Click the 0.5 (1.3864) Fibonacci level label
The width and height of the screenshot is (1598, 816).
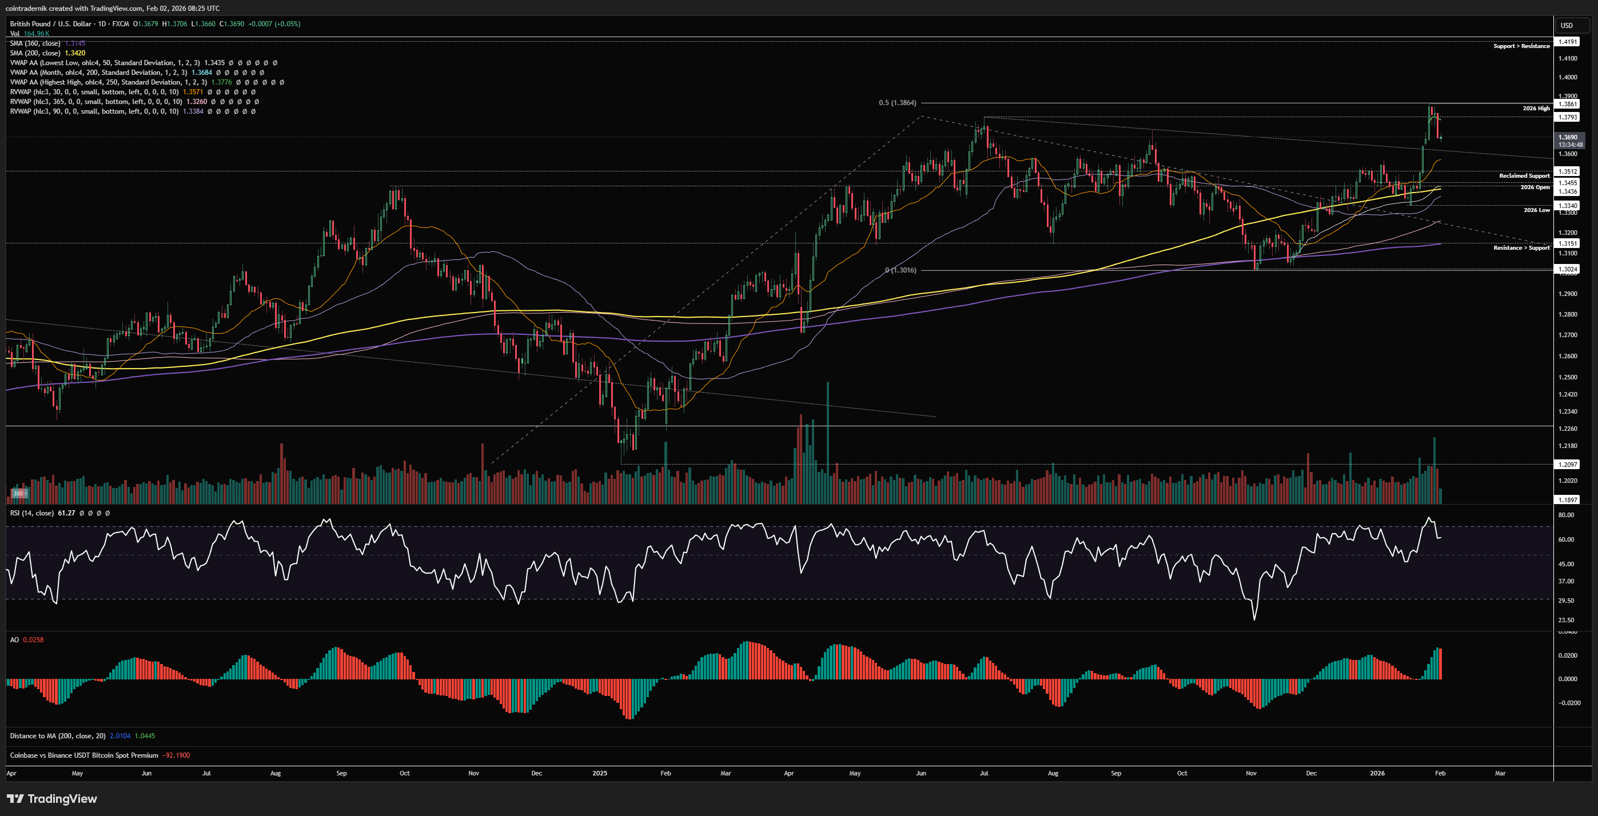897,103
